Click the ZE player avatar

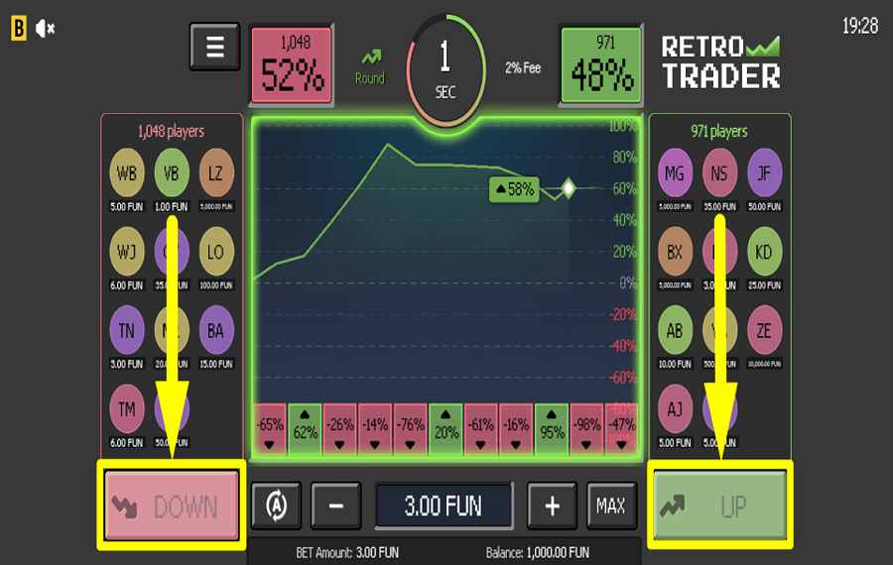tap(764, 331)
